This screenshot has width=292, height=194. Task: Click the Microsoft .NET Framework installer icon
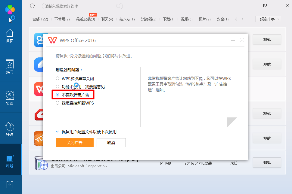point(41,163)
